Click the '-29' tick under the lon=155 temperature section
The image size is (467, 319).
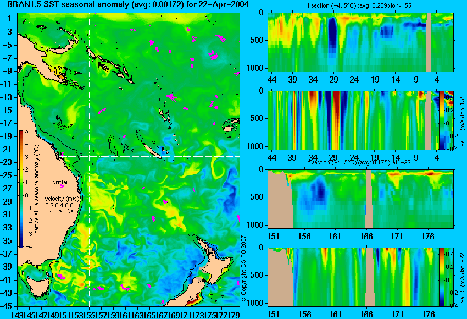coord(332,80)
